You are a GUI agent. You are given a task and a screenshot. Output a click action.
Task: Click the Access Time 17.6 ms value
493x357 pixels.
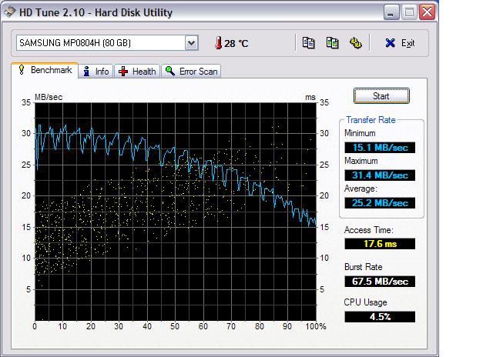coord(380,244)
